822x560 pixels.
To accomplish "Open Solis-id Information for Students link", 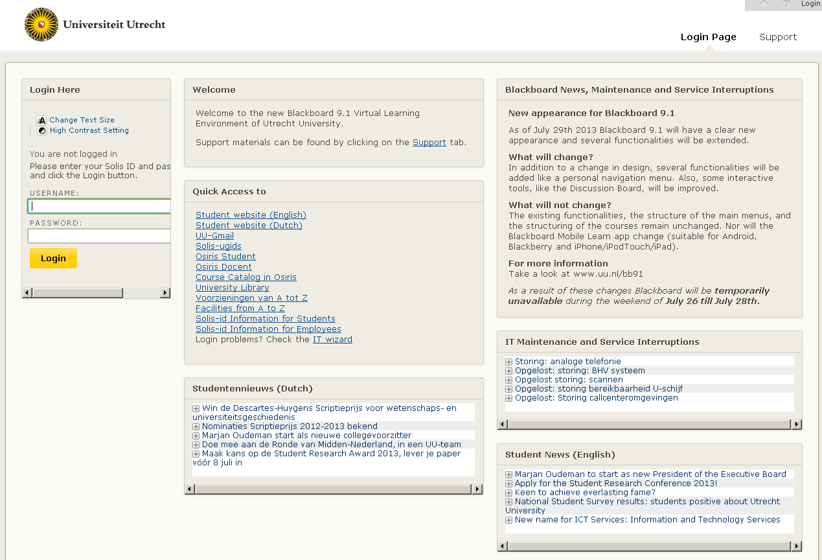I will pos(266,319).
